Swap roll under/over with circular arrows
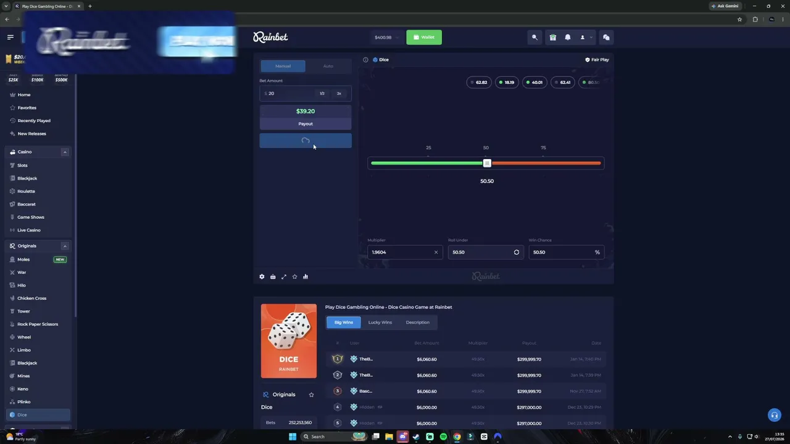Screen dimensions: 790x444 (517, 252)
